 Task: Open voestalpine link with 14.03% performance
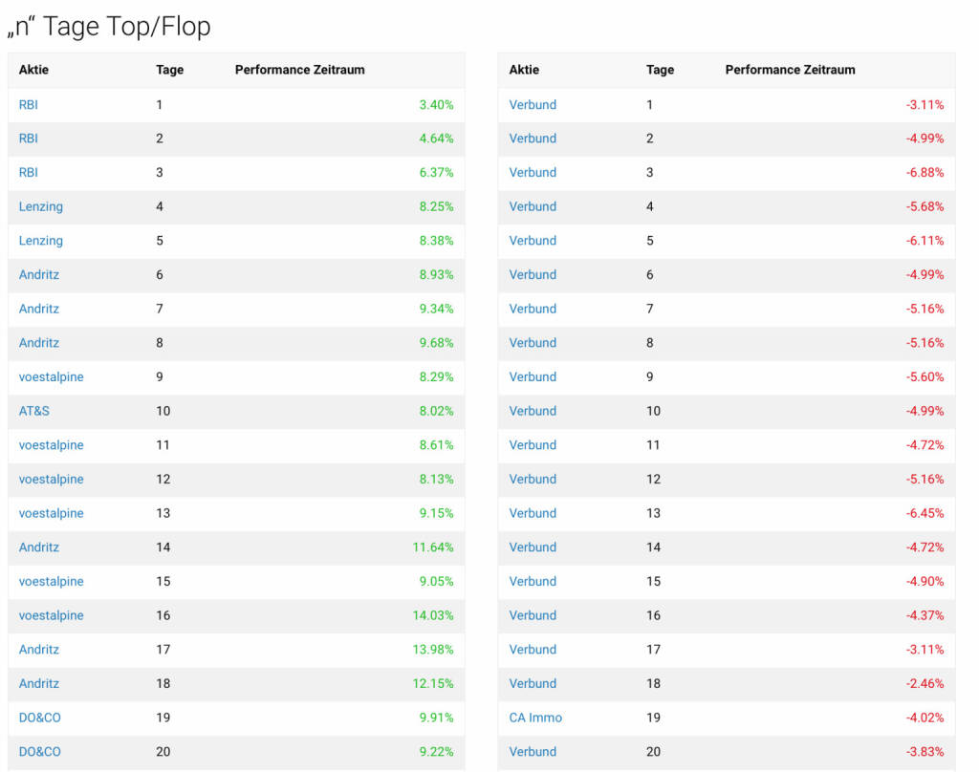coord(52,615)
